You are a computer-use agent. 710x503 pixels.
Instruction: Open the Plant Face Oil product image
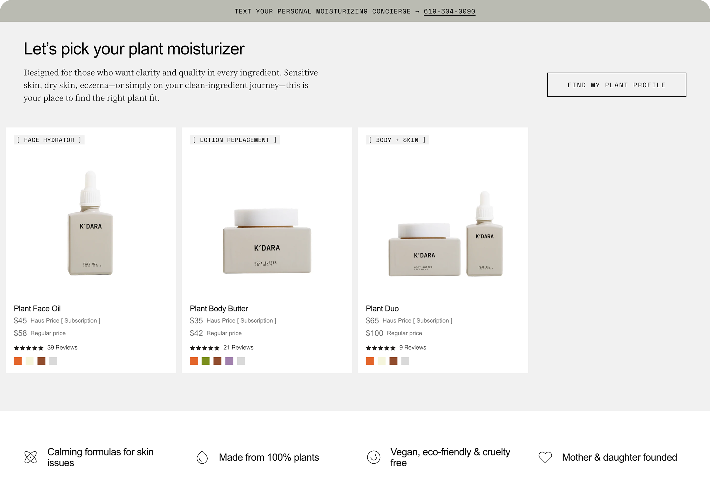[90, 223]
